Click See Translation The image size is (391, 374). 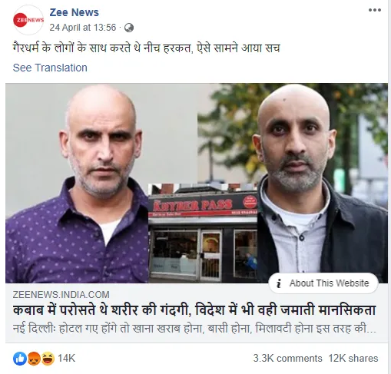(50, 68)
